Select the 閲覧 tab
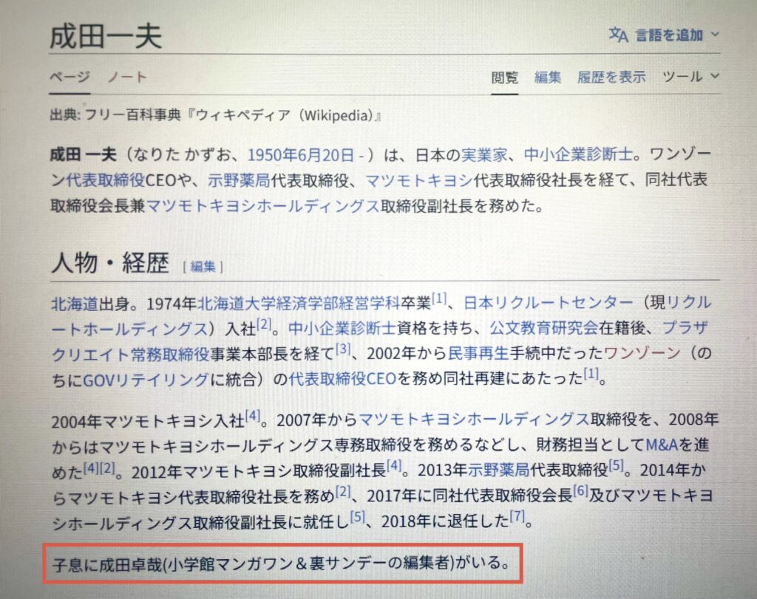Screen dimensions: 757x599 pyautogui.click(x=504, y=77)
